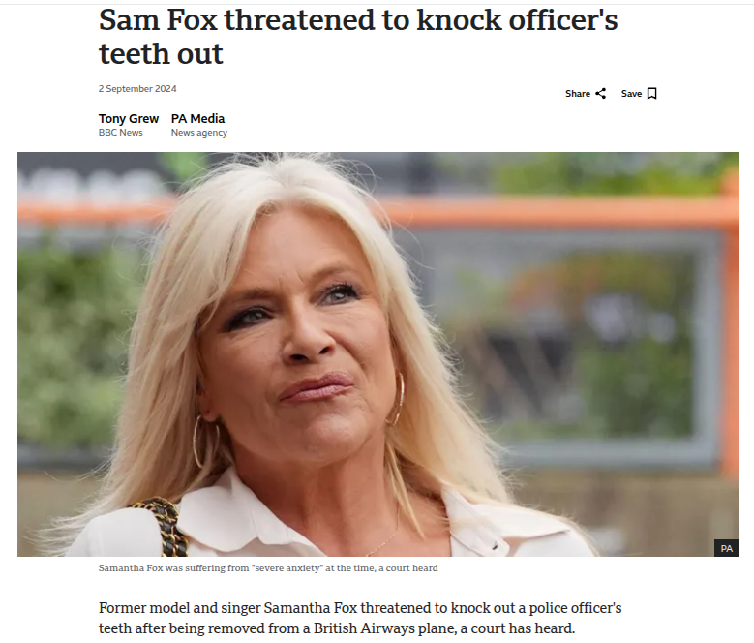The height and width of the screenshot is (643, 754).
Task: Open the main article photo
Action: click(377, 354)
